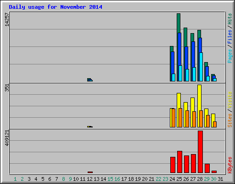
Task: Click day 12 on the x-axis
Action: (90, 179)
